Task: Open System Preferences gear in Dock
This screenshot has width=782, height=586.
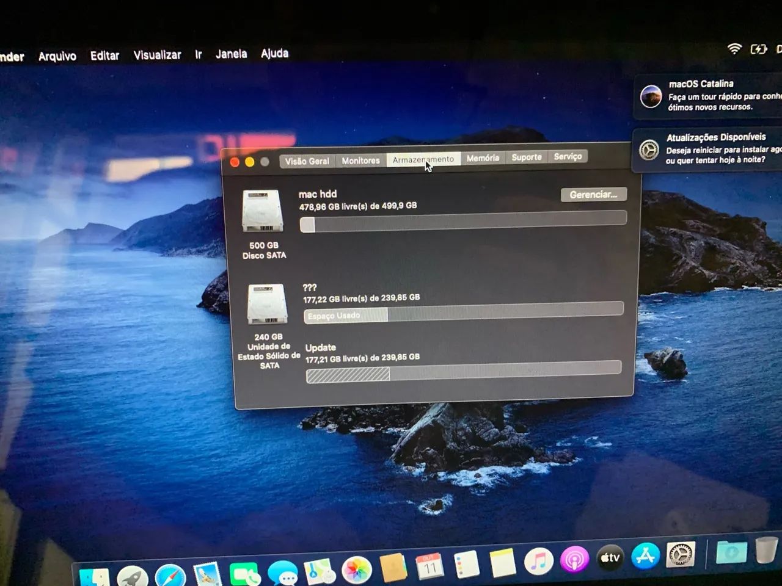Action: click(x=680, y=554)
